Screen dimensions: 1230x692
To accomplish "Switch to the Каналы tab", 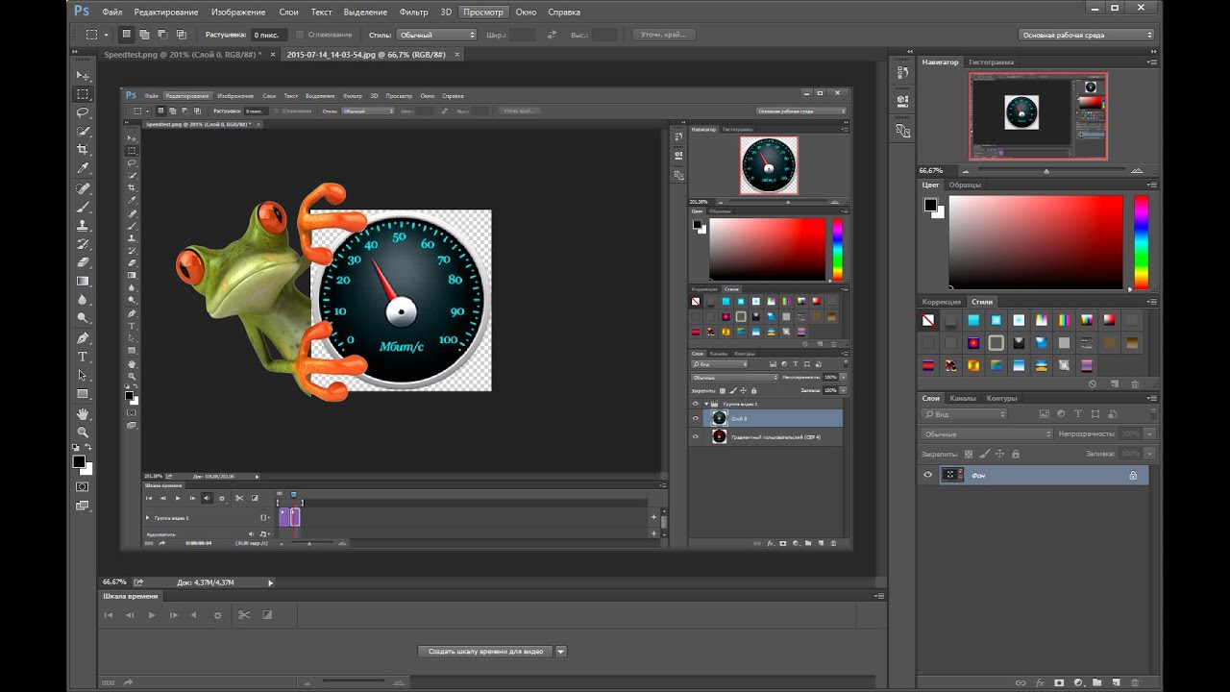I will [963, 398].
